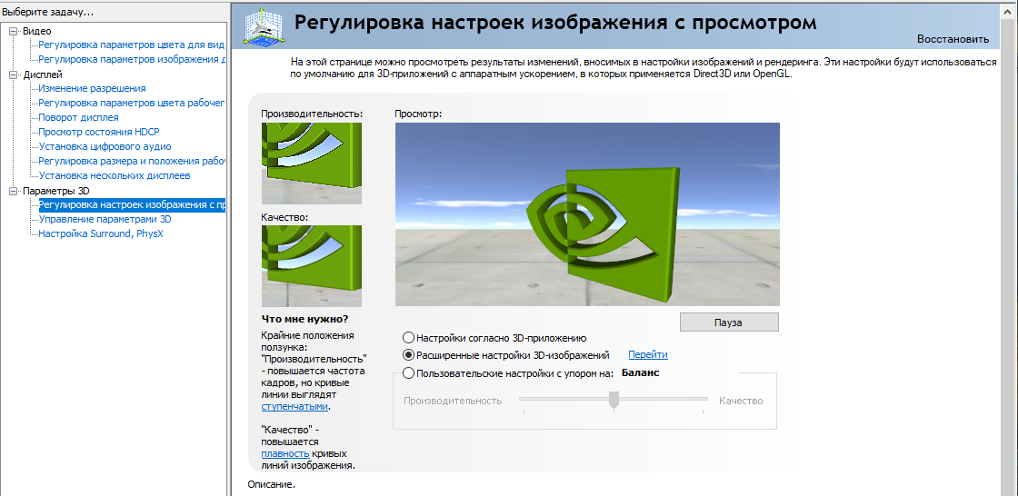Open Настройка Surround, PhysX
The width and height of the screenshot is (1018, 496).
click(x=101, y=233)
